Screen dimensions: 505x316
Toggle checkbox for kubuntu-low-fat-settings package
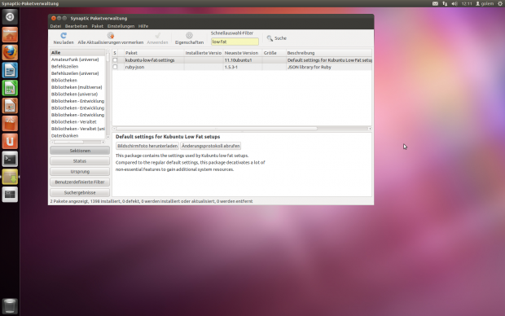point(115,60)
